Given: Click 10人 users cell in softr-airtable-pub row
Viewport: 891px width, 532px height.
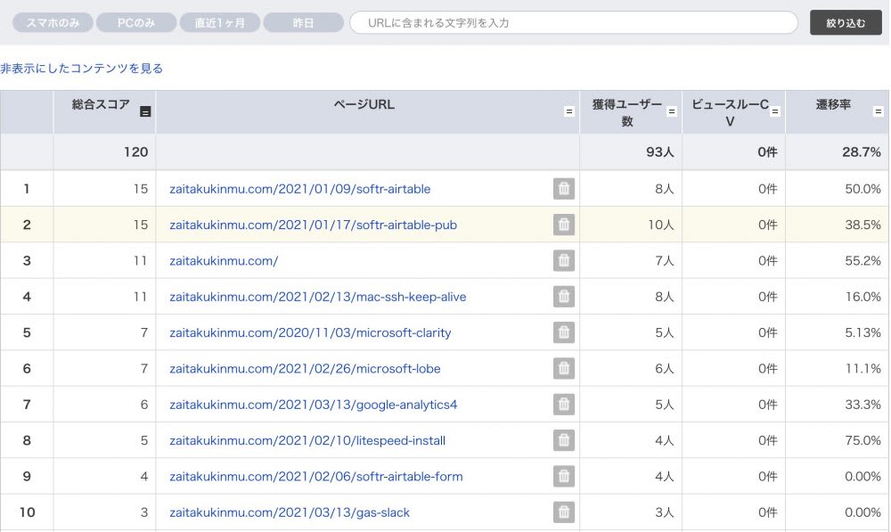Looking at the screenshot, I should pyautogui.click(x=661, y=225).
